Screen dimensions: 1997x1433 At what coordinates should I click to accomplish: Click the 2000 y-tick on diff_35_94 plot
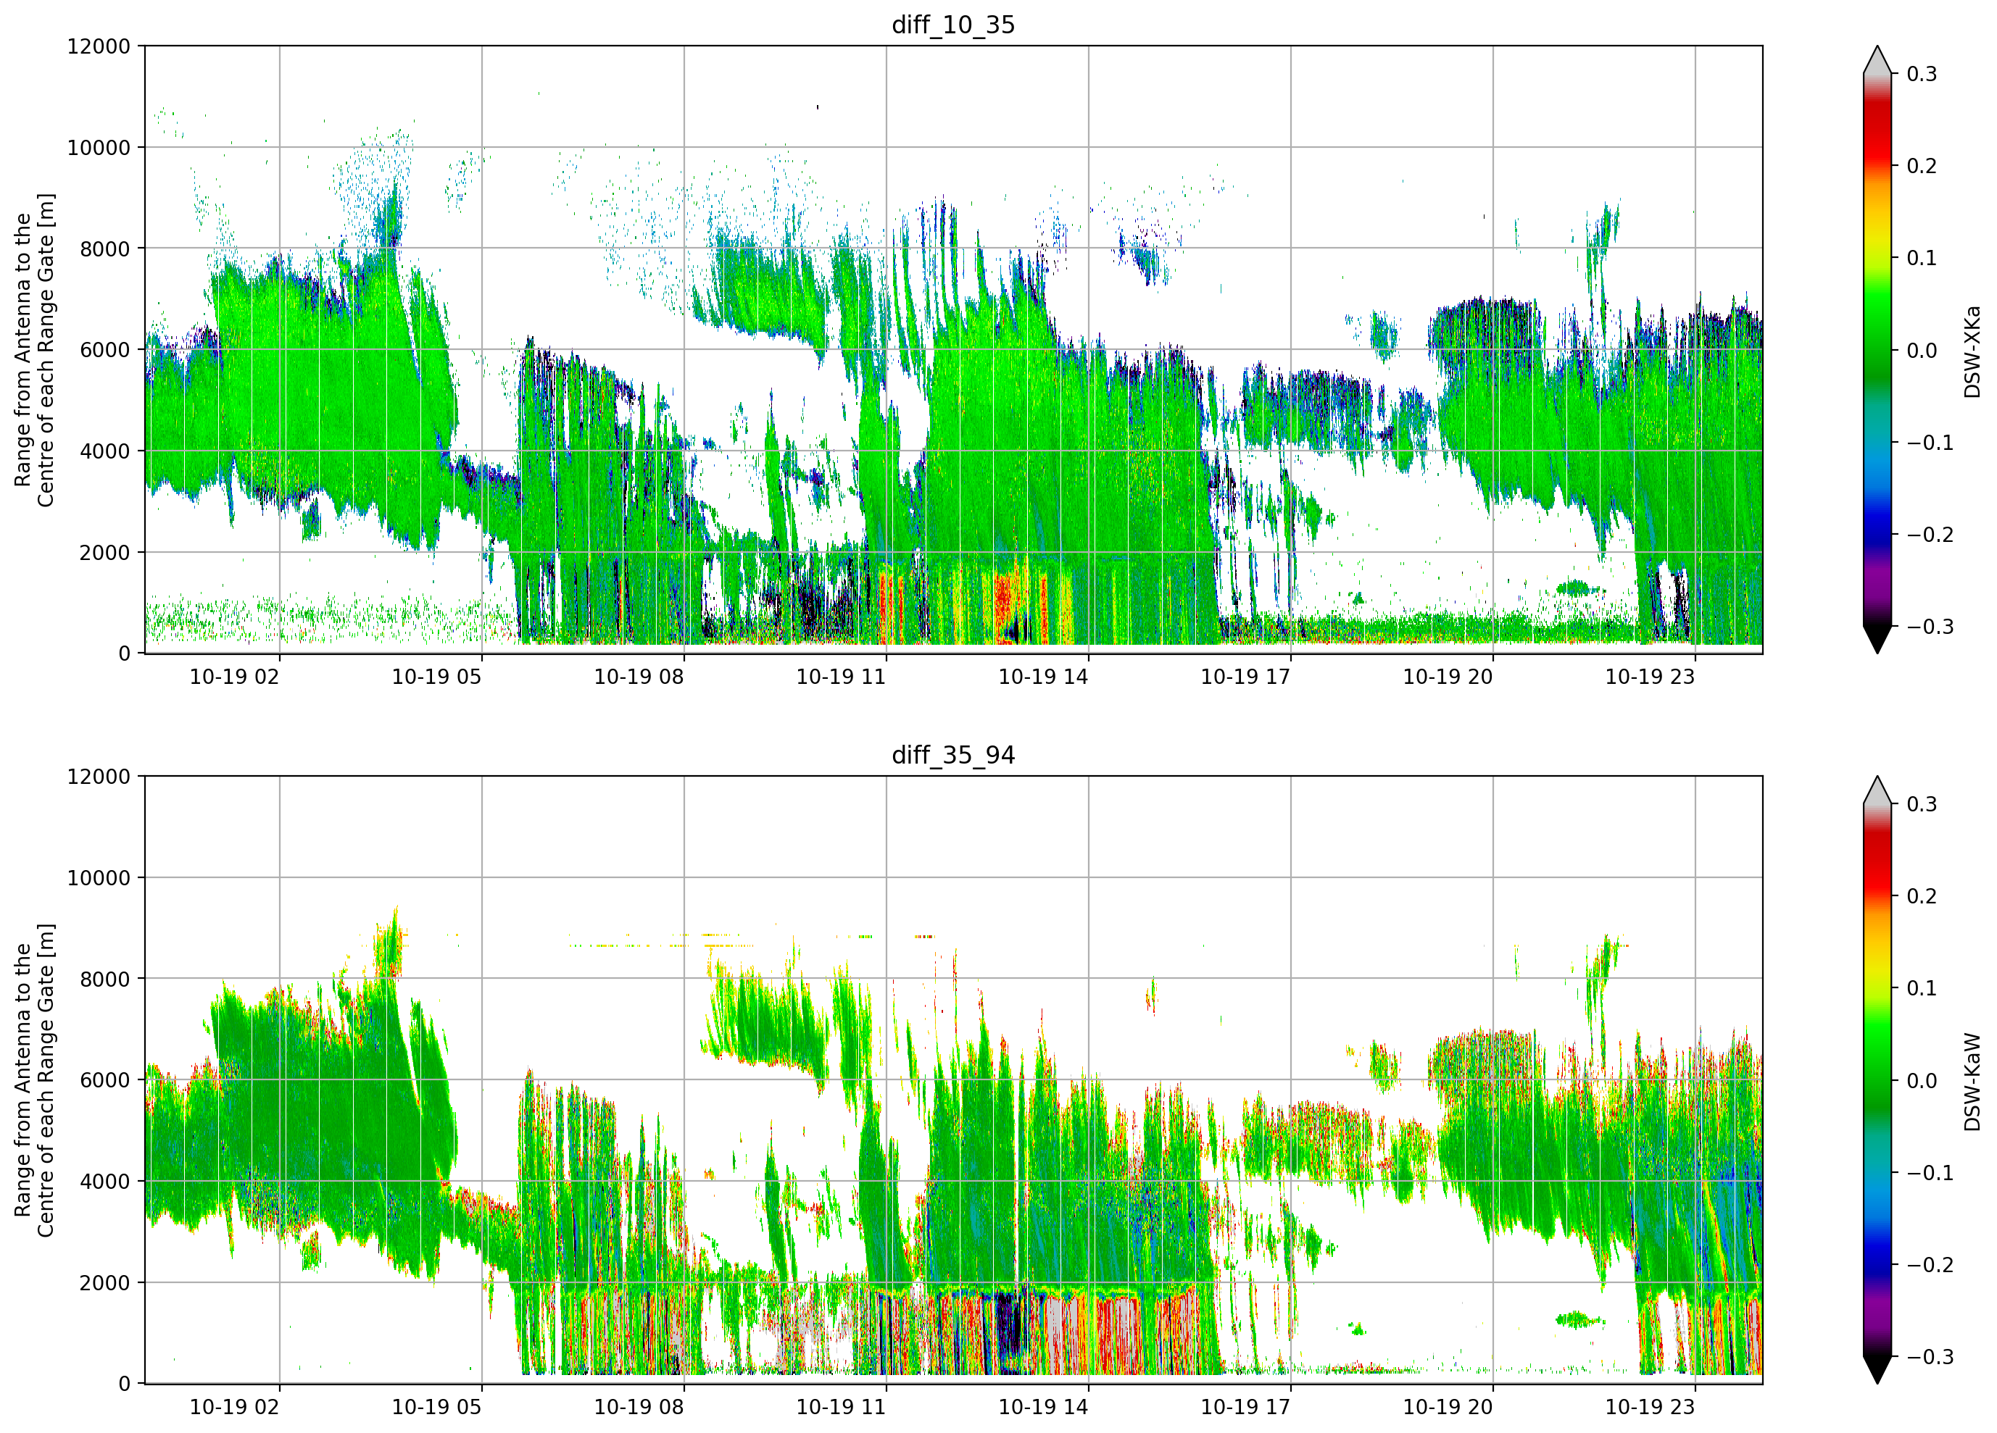click(105, 1282)
